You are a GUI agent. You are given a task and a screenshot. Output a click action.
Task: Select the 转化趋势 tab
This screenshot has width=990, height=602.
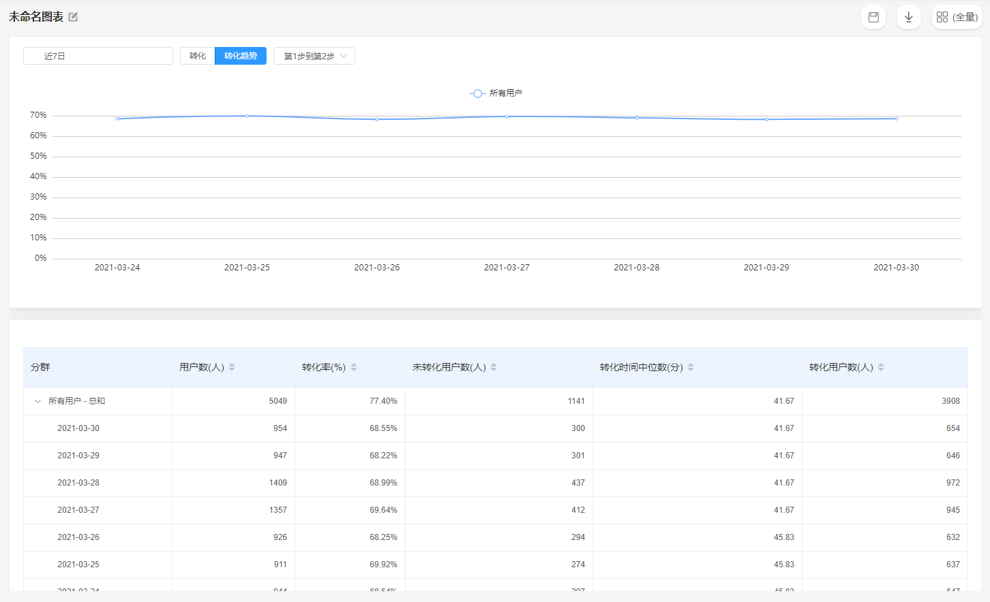point(241,56)
